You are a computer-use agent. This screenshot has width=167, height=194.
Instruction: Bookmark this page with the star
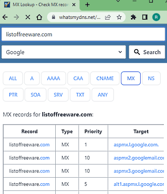119,17
